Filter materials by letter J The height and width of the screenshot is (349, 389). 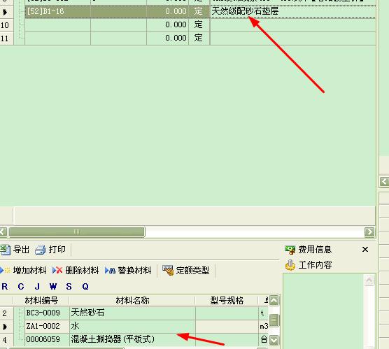(37, 287)
